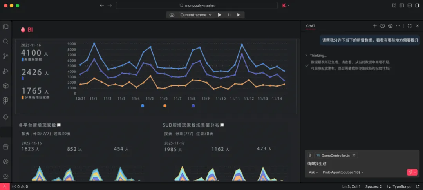Screen dimensions: 423x190
Task: Open Run and Debug sidebar icon
Action: (x=5, y=71)
